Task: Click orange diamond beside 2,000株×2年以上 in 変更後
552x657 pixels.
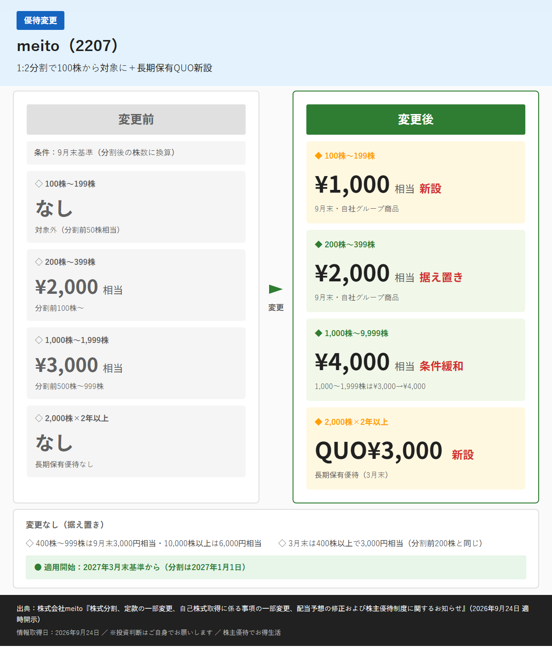Action: pyautogui.click(x=318, y=422)
